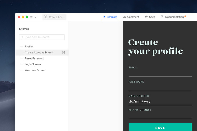Minimize the window with yellow button
This screenshot has height=131, width=197.
pyautogui.click(x=23, y=17)
